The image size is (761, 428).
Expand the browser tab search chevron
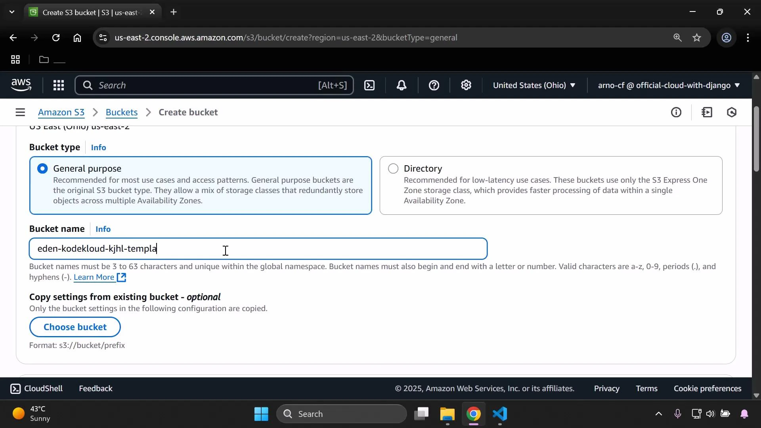pos(11,12)
